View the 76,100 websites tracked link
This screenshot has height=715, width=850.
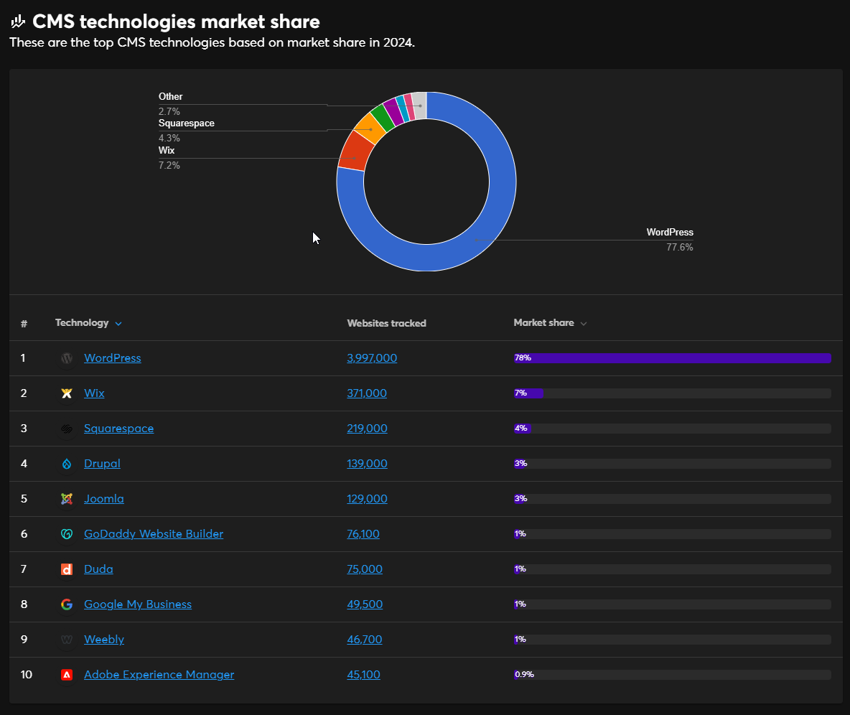coord(363,534)
